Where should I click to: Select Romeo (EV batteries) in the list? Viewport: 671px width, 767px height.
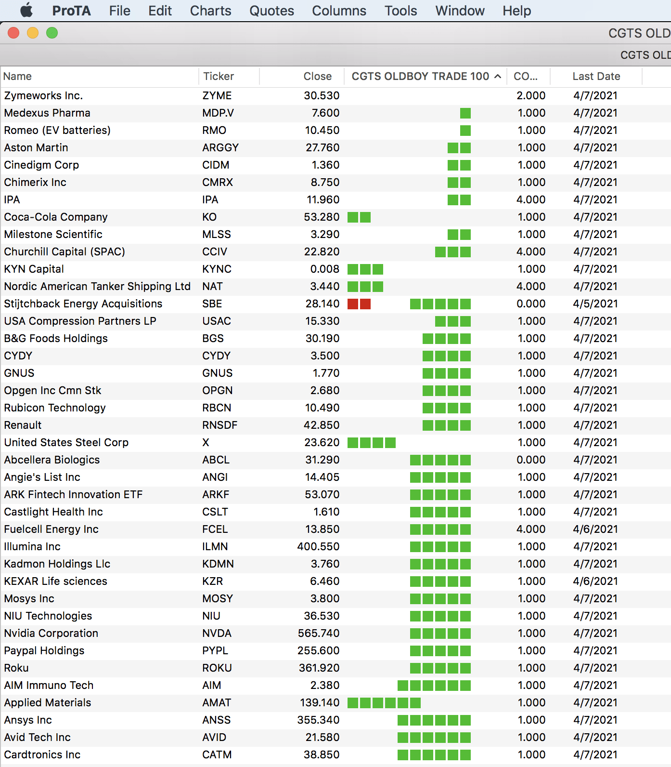(x=335, y=130)
